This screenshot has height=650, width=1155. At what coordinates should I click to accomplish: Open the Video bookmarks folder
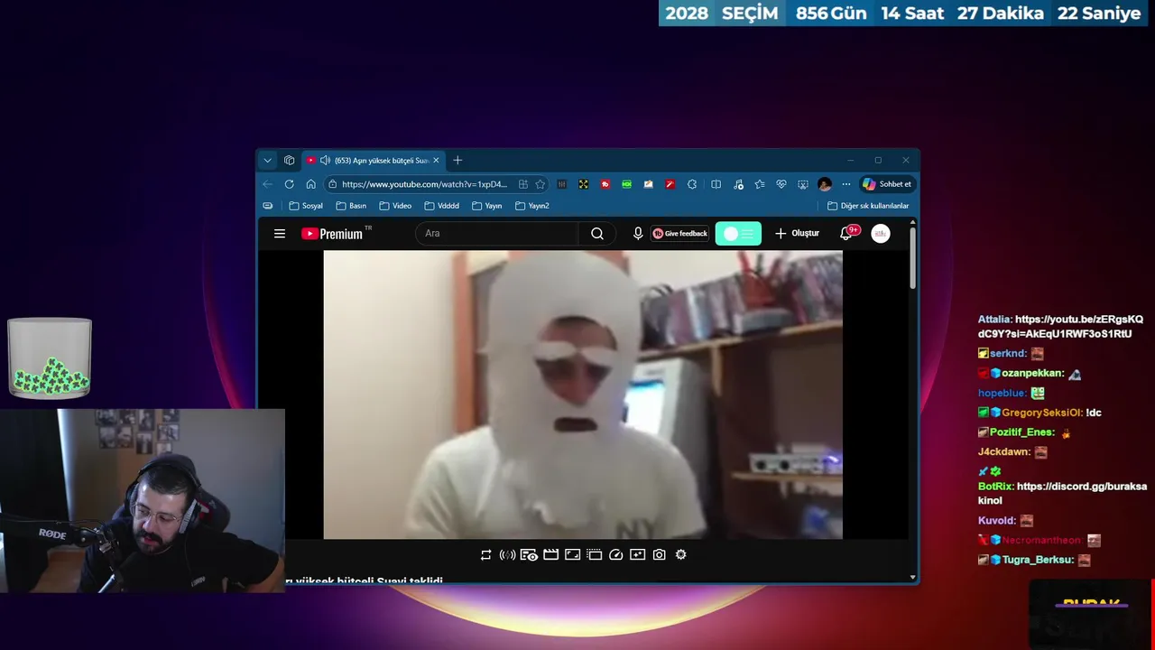click(x=395, y=206)
